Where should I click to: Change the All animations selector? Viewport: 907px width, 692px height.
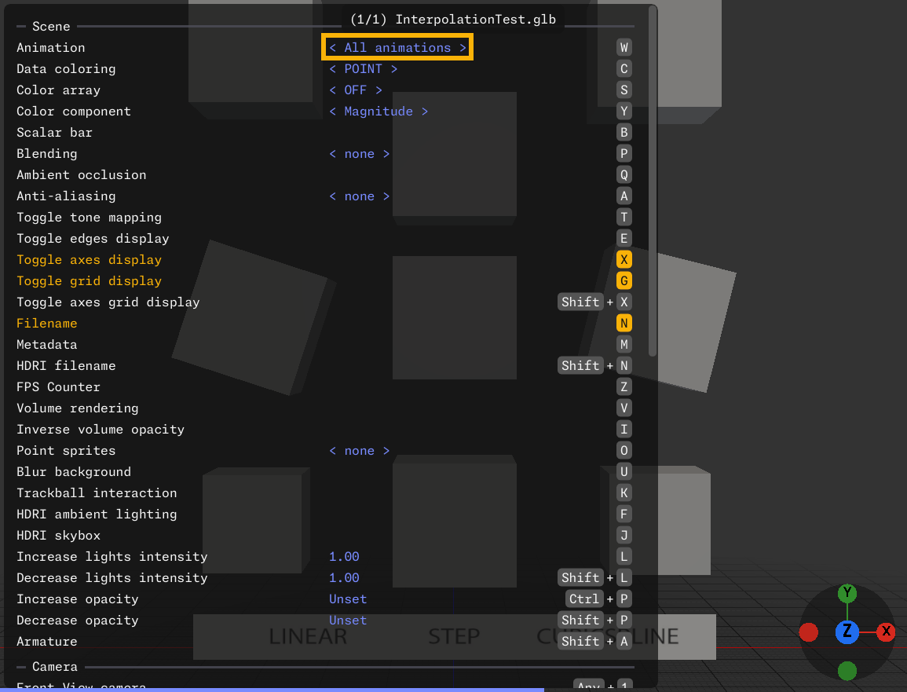pyautogui.click(x=397, y=48)
